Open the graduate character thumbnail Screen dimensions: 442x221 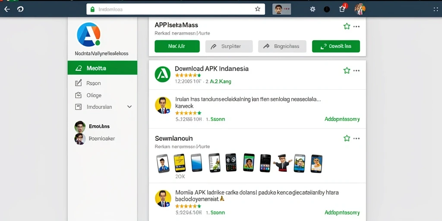282,163
